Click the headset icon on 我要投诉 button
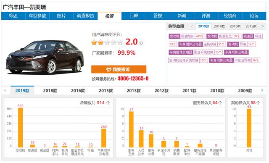This screenshot has width=269, height=163. (x=109, y=69)
